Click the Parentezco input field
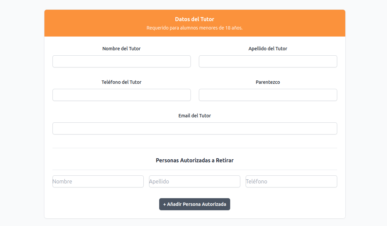This screenshot has height=226, width=387. point(268,95)
